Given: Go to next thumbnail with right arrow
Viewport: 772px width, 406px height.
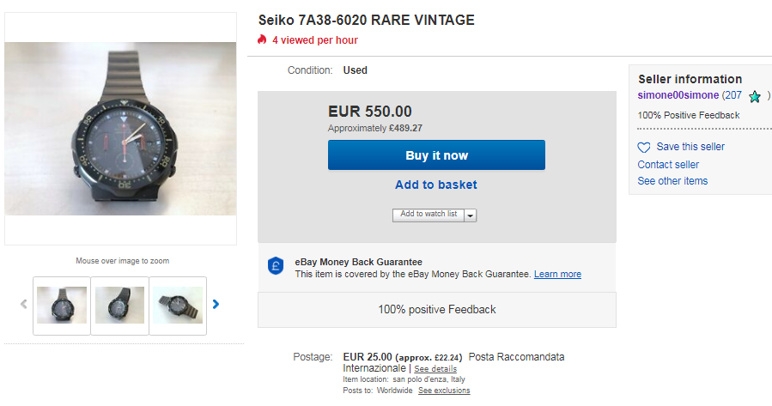Looking at the screenshot, I should coord(216,304).
